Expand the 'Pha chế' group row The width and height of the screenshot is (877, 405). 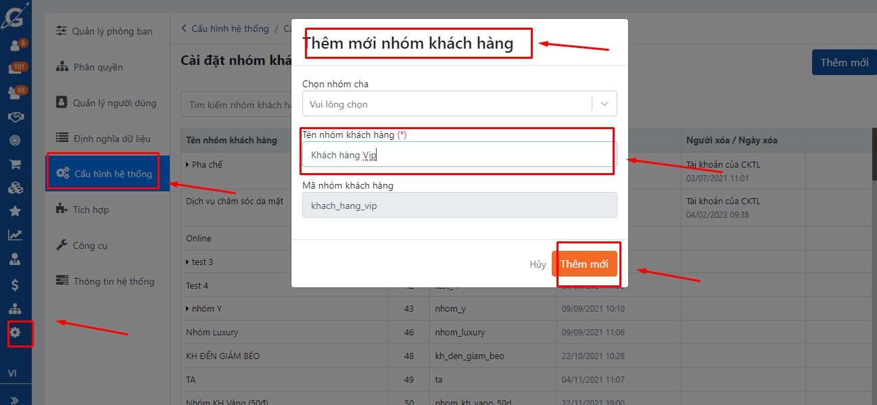point(188,164)
